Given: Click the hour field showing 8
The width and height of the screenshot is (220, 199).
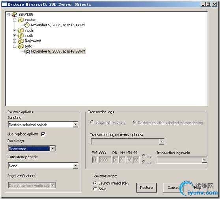Looking at the screenshot, I should point(122,160).
